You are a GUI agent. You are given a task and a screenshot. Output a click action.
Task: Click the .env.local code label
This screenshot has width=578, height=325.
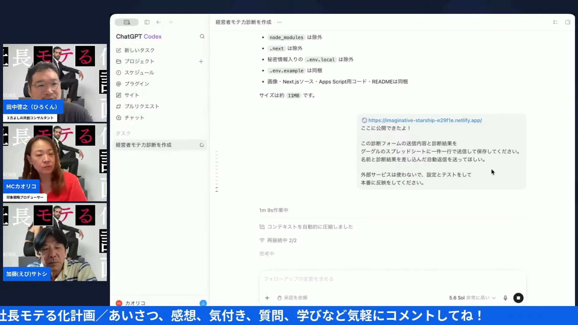click(x=321, y=60)
